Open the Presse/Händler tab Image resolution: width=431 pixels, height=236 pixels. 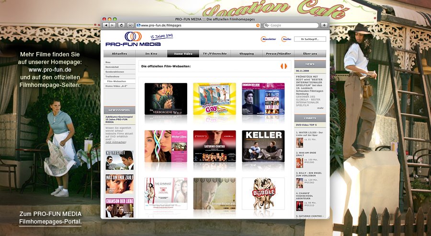(x=278, y=54)
